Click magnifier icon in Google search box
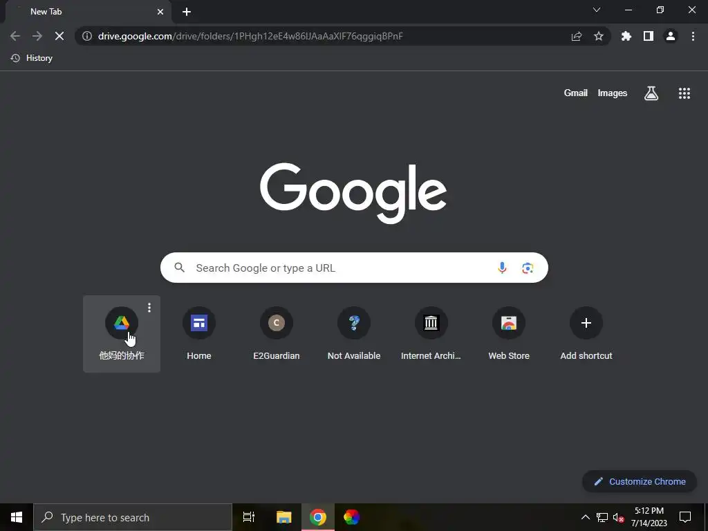This screenshot has width=708, height=531. (180, 268)
